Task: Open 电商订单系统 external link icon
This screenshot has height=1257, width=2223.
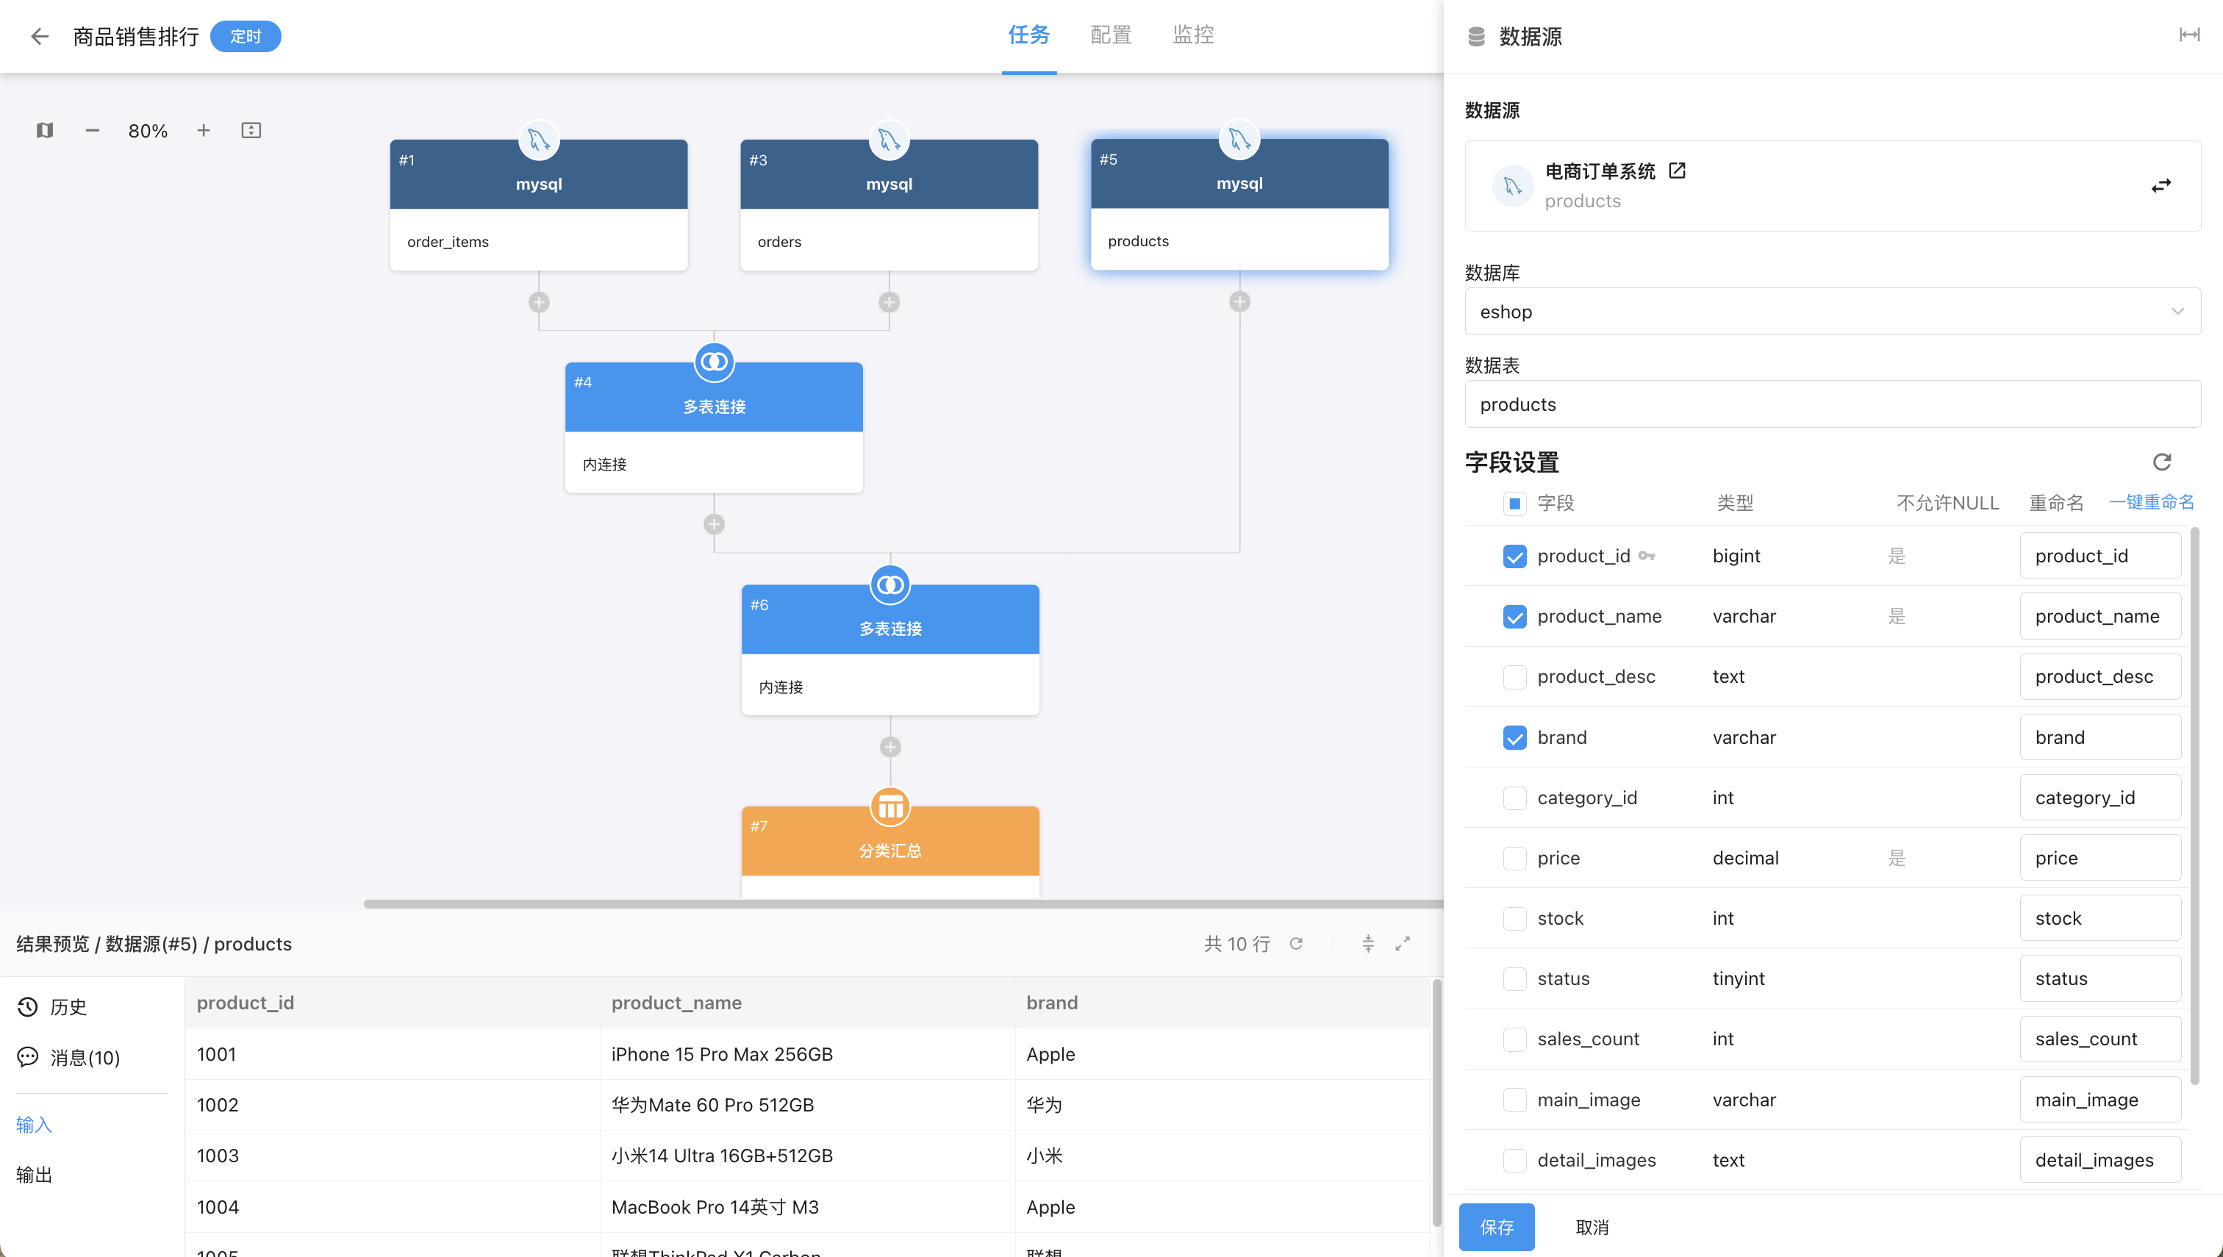Action: click(1677, 170)
